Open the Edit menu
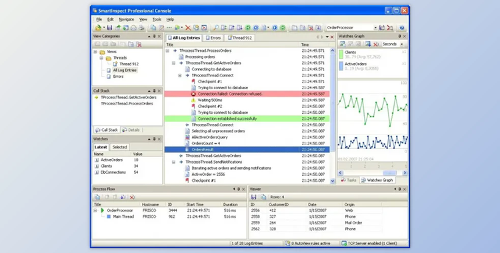The image size is (500, 253). tap(110, 19)
